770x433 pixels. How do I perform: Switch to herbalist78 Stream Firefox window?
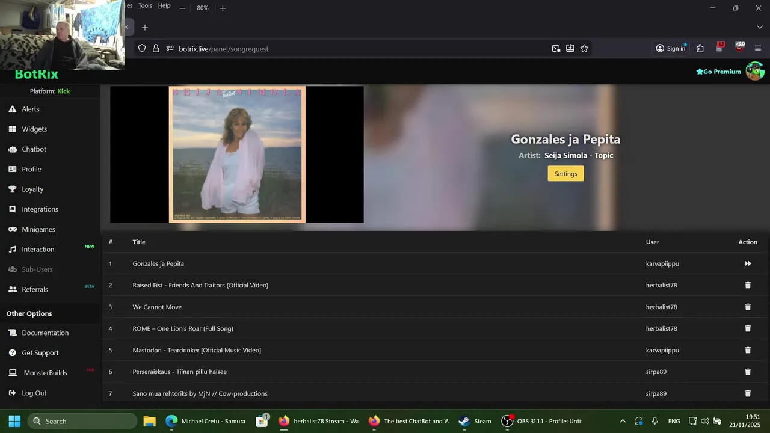318,421
